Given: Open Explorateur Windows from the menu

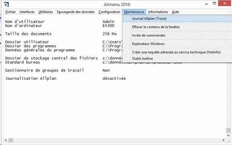Looking at the screenshot, I should coord(178,44).
